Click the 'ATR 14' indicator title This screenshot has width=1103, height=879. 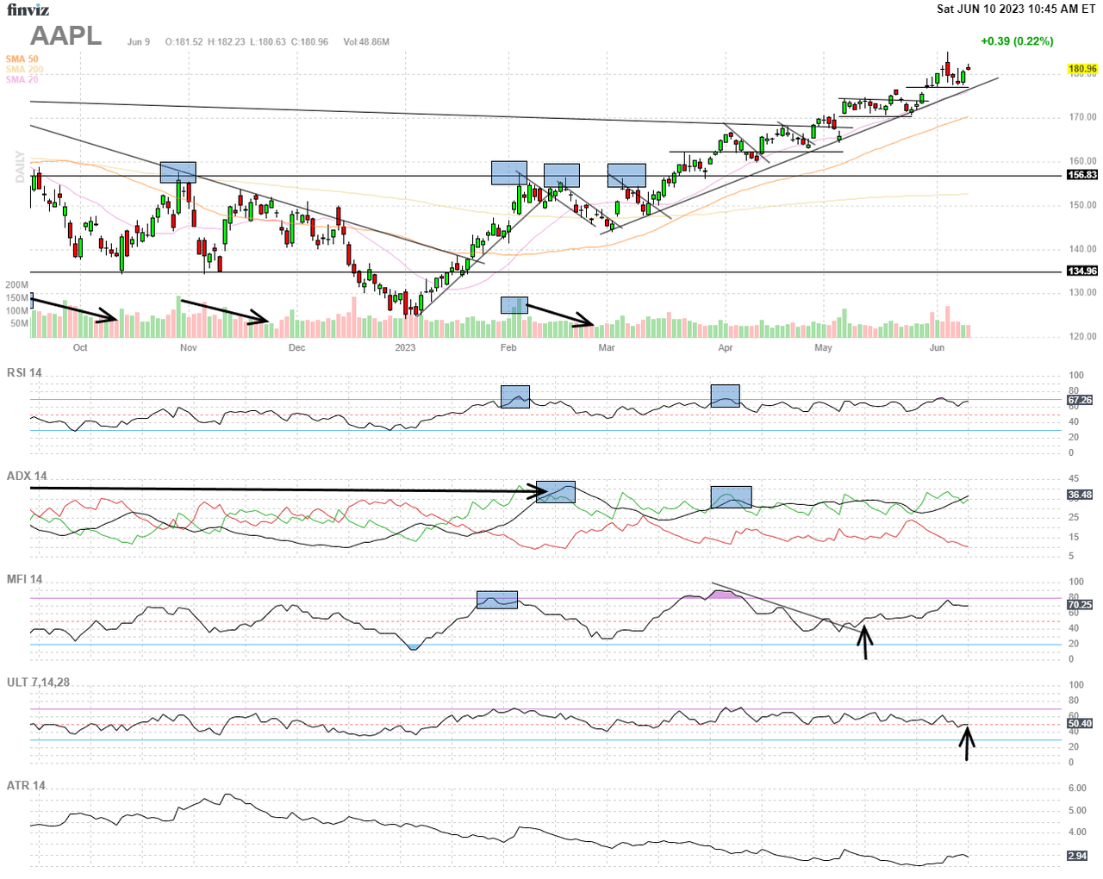26,786
